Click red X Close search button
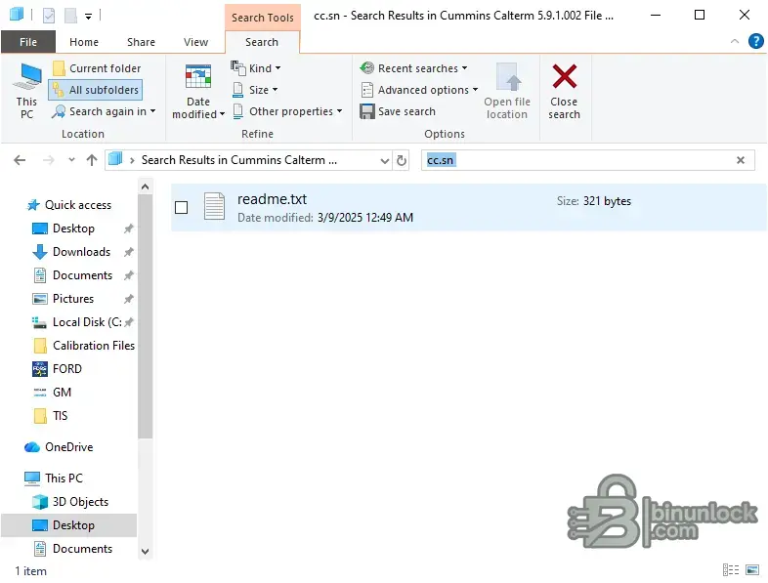 (564, 92)
